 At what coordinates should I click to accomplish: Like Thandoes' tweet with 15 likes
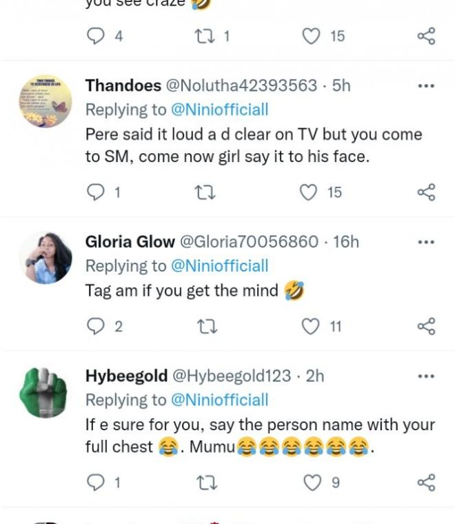point(307,192)
